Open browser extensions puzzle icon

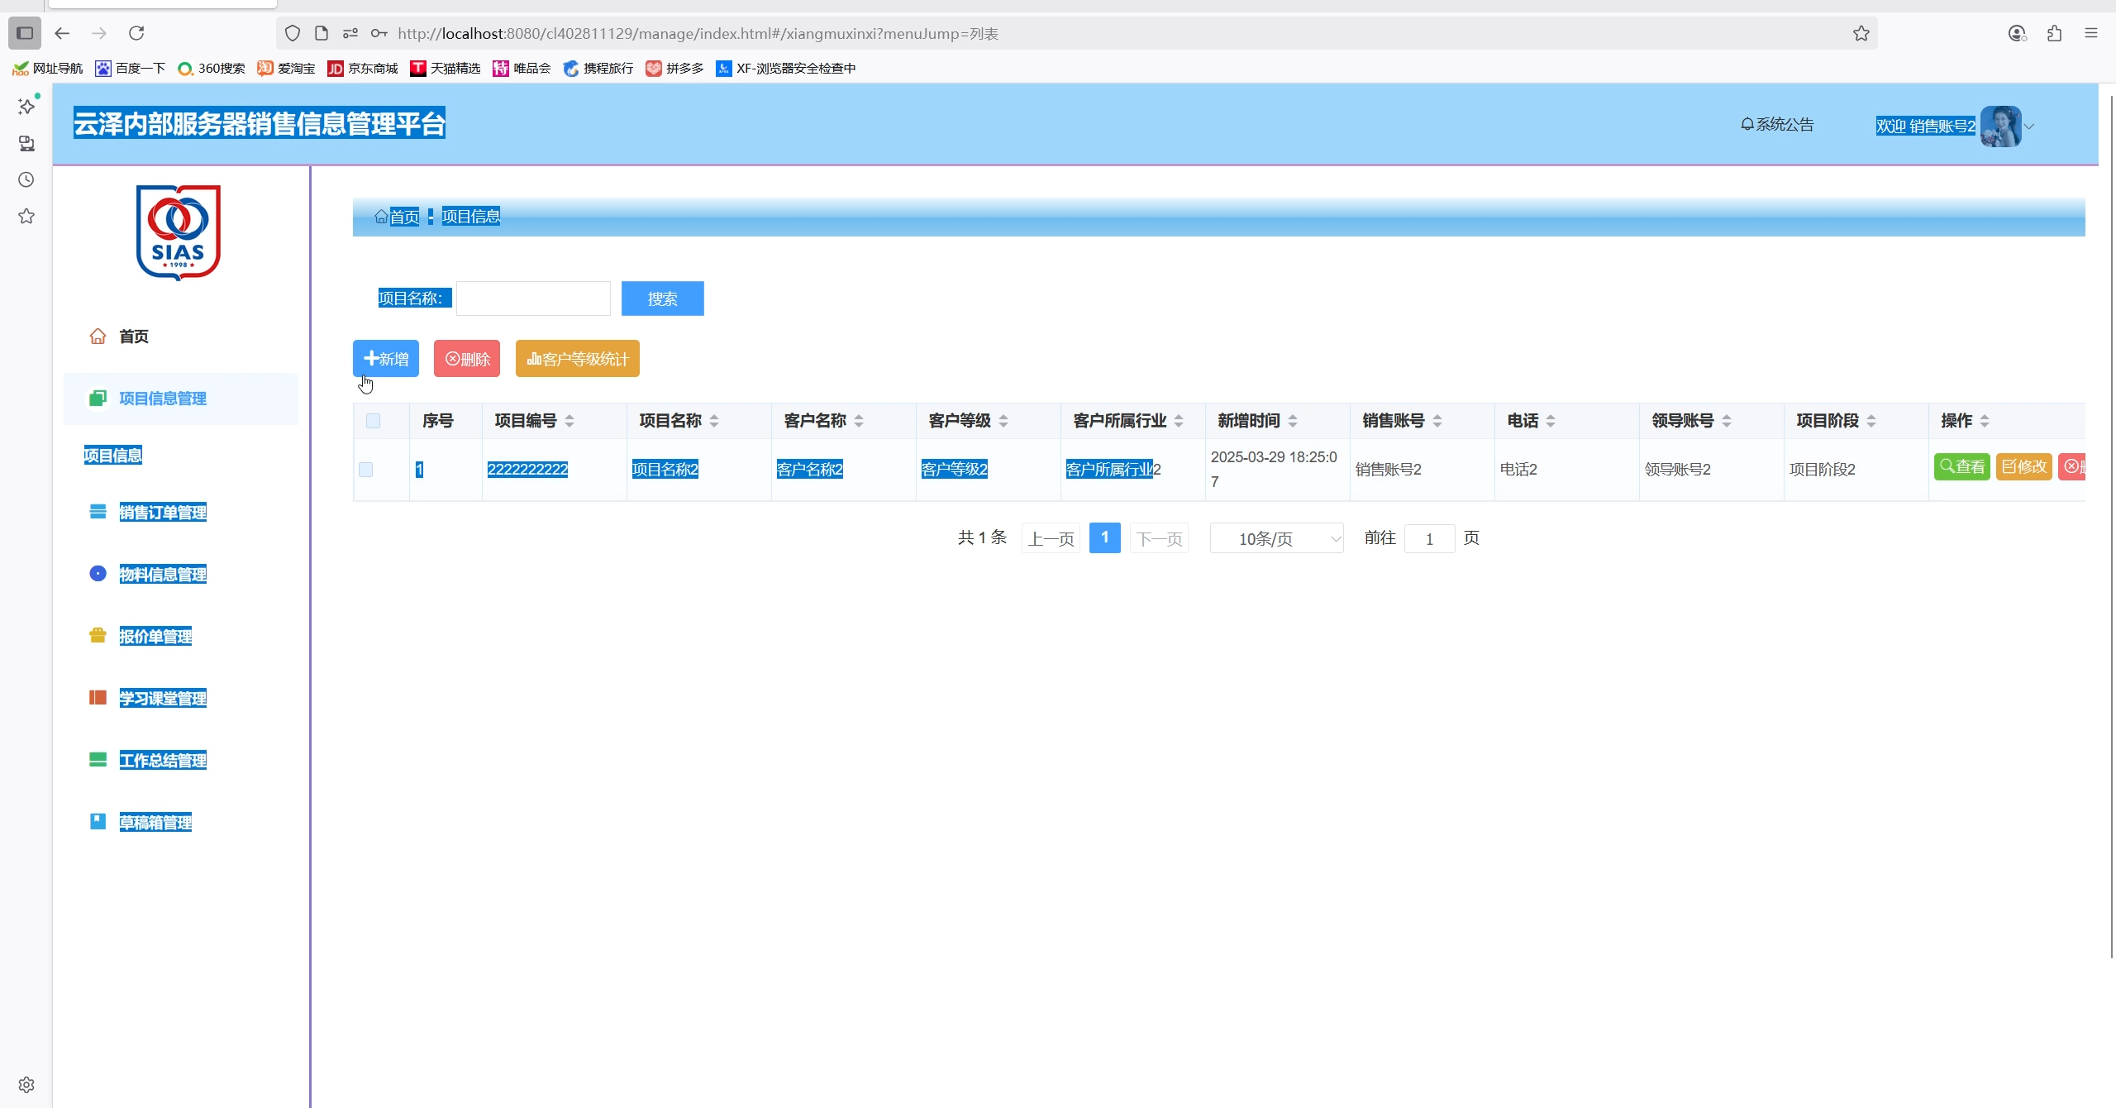click(2054, 33)
